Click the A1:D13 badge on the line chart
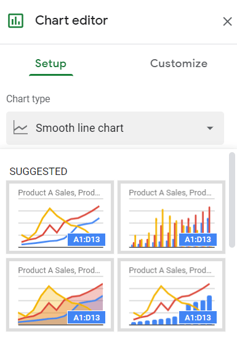Image resolution: width=237 pixels, height=337 pixels. [87, 240]
